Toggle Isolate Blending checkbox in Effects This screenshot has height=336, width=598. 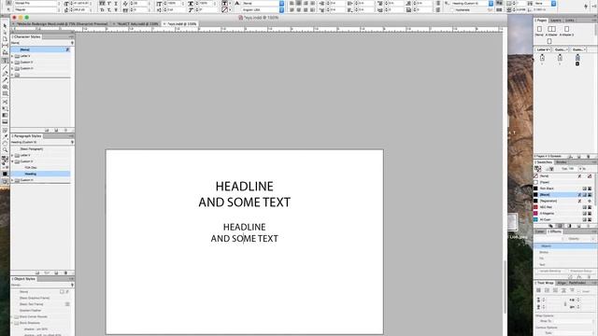[537, 271]
